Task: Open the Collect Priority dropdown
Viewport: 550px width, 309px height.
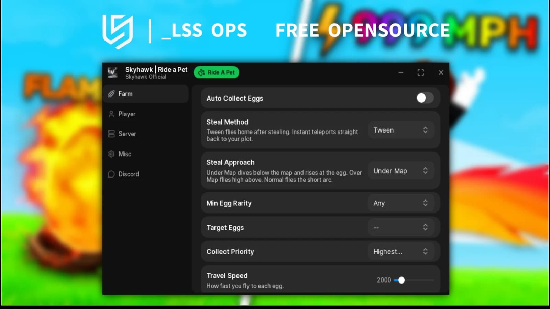Action: click(x=401, y=251)
